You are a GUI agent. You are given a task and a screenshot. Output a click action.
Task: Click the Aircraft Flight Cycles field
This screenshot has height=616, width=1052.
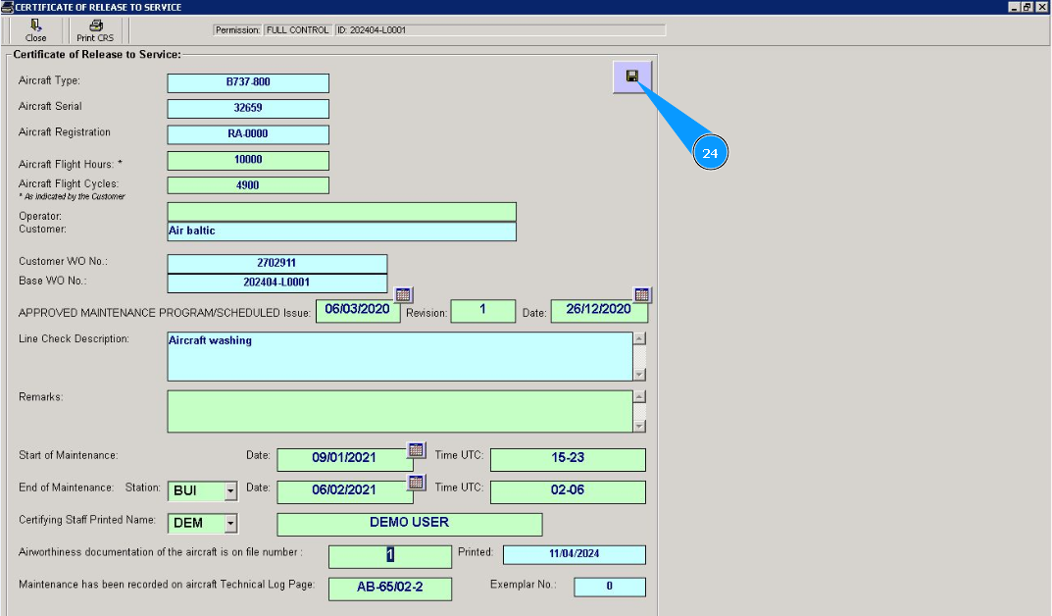pos(248,184)
